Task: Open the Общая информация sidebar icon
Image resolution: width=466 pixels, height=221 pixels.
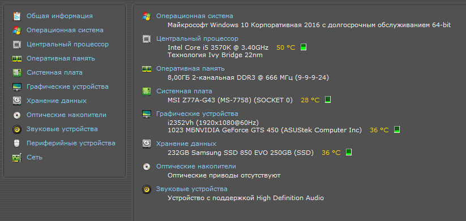Action: (17, 16)
